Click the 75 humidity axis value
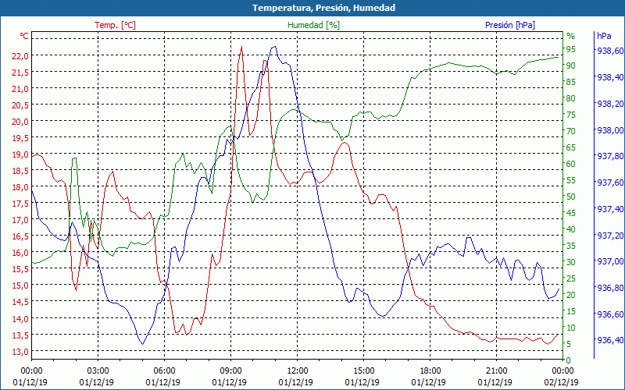 [x=571, y=115]
